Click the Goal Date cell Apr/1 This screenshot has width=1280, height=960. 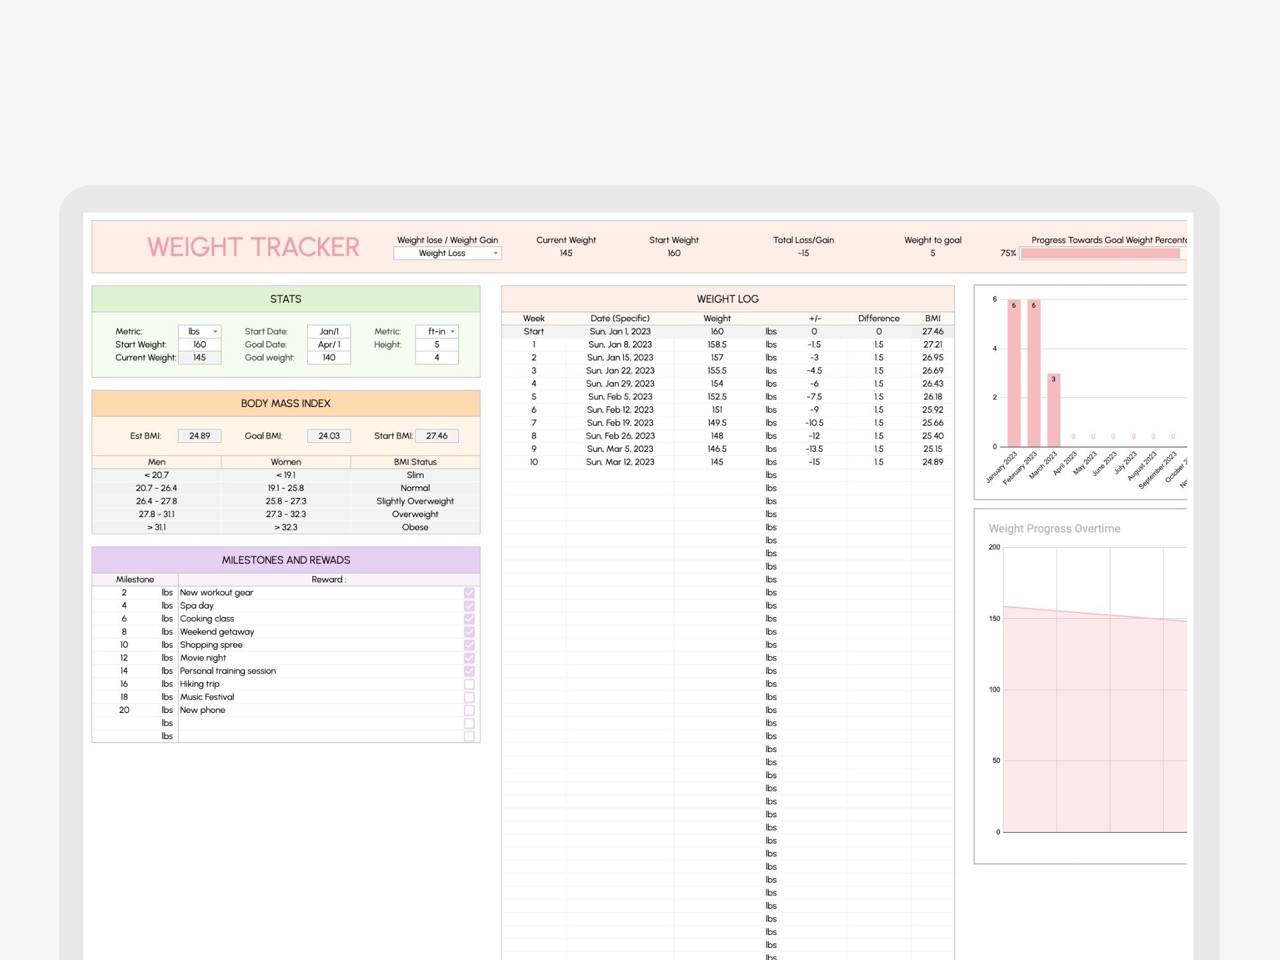(x=329, y=344)
